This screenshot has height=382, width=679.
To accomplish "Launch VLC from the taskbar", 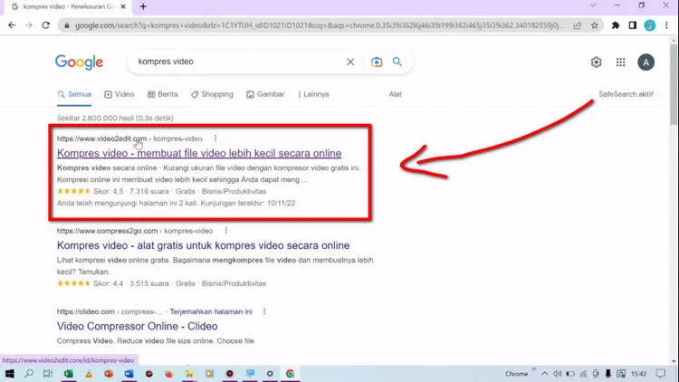I will 89,374.
